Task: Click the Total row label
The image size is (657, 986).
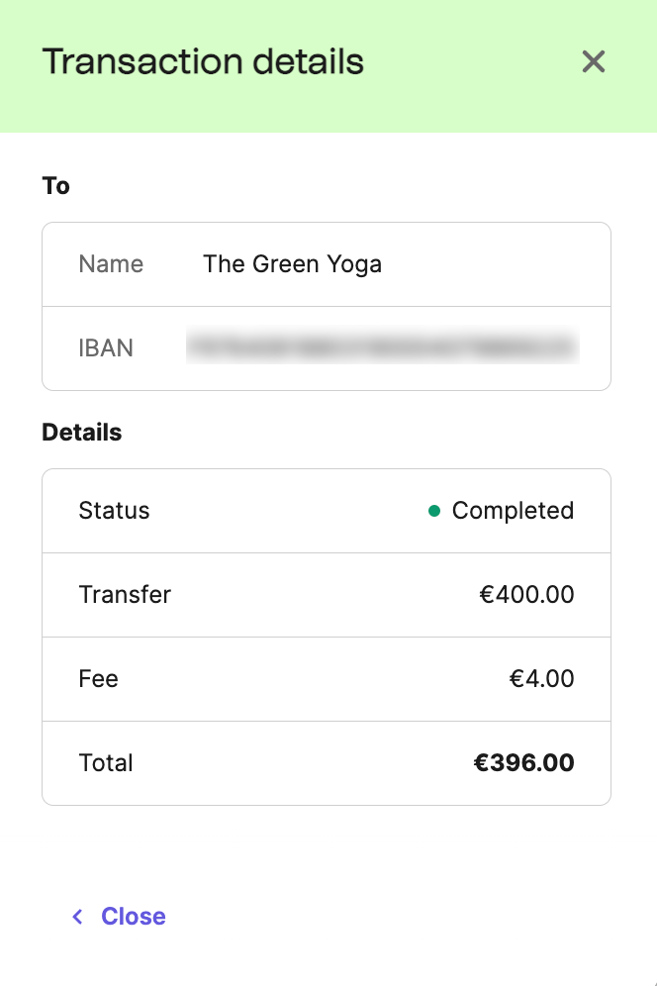Action: pyautogui.click(x=106, y=763)
